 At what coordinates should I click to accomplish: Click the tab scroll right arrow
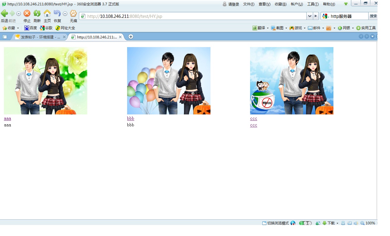367,36
